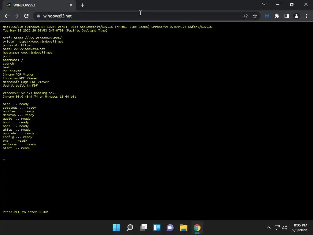Show hidden system tray icons

coord(269,228)
